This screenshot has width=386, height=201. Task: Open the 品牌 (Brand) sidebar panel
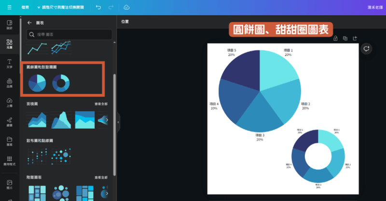pos(9,83)
